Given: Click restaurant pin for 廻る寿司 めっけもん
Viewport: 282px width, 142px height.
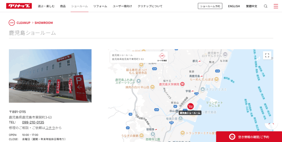Looking at the screenshot, I should coord(141,65).
